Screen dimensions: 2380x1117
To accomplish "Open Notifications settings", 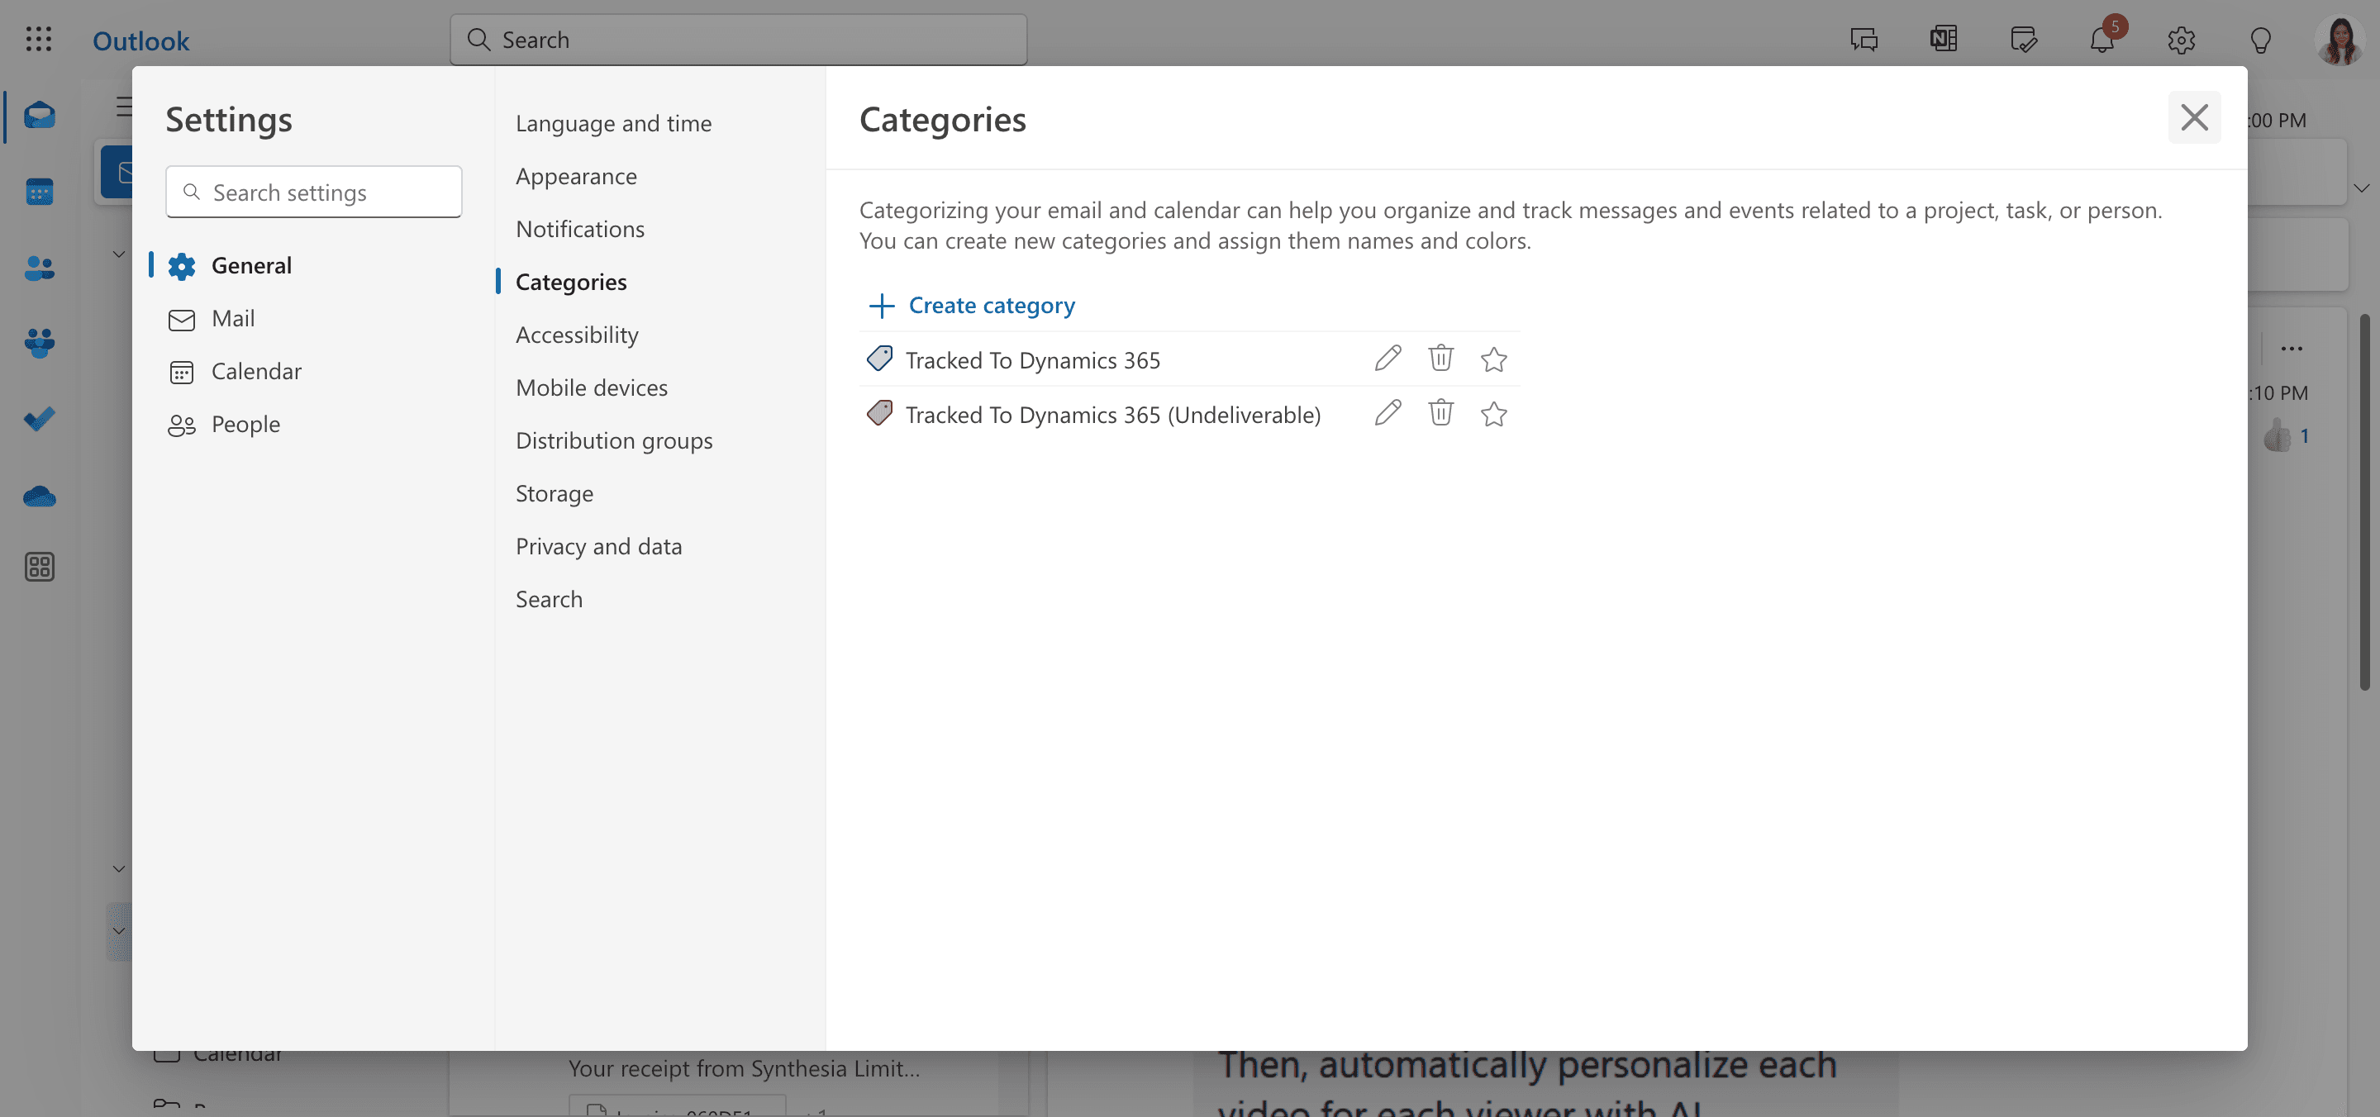I will click(579, 228).
